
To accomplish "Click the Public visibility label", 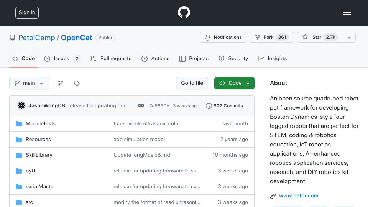I will point(105,38).
